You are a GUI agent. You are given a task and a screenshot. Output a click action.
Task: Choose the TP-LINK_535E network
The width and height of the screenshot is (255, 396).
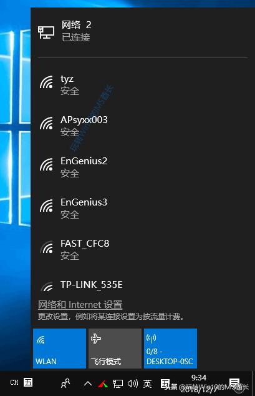click(143, 285)
